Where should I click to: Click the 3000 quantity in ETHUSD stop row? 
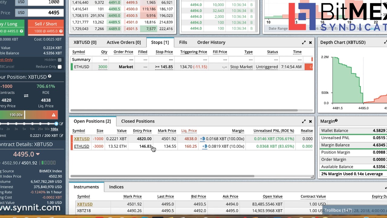click(x=102, y=67)
